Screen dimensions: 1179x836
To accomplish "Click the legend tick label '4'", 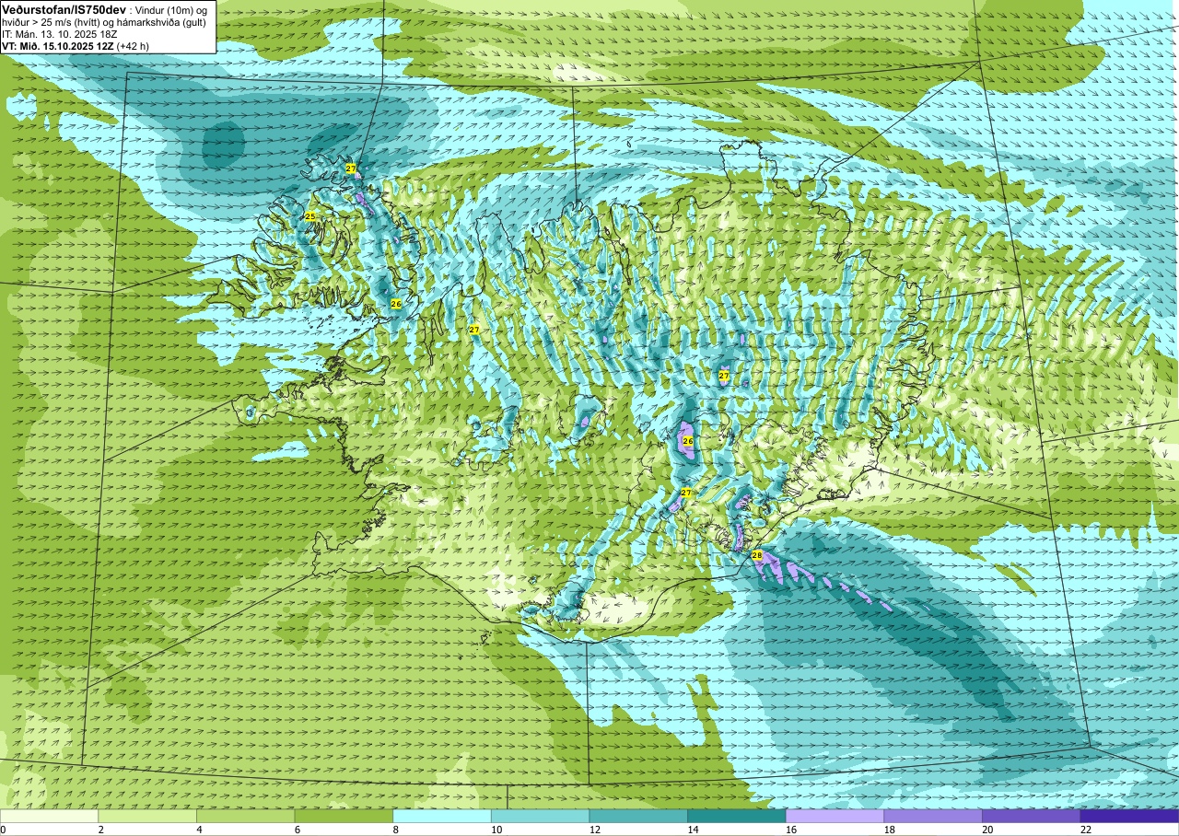I will coord(199,830).
